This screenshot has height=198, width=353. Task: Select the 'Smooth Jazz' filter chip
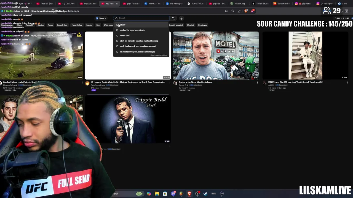62,25
